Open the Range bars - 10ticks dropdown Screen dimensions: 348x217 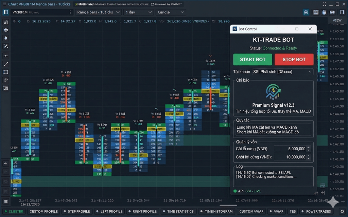(98, 12)
